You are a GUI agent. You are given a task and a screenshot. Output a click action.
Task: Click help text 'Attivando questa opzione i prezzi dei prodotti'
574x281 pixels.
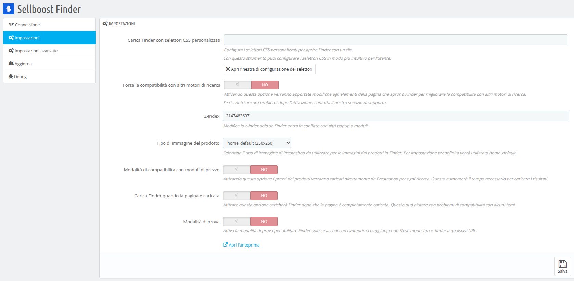tap(385, 179)
